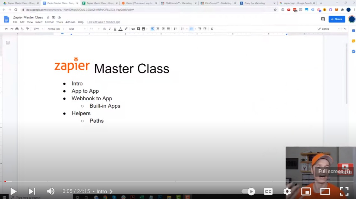356x199 pixels.
Task: Apply bold formatting in the Docs toolbar
Action: click(104, 29)
